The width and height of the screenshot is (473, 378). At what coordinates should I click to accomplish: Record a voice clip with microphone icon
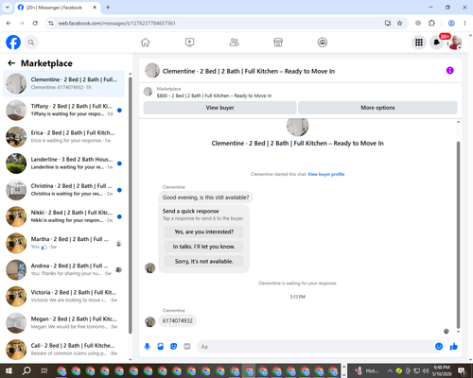click(148, 347)
